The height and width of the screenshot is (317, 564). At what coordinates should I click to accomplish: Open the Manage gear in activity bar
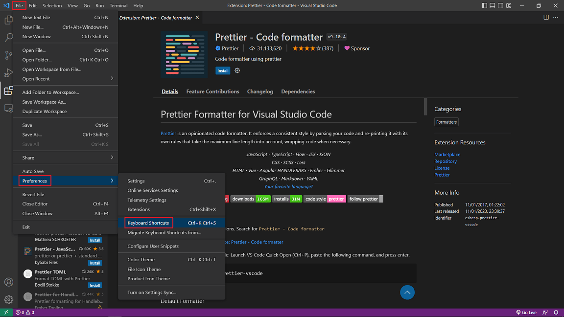click(x=9, y=299)
